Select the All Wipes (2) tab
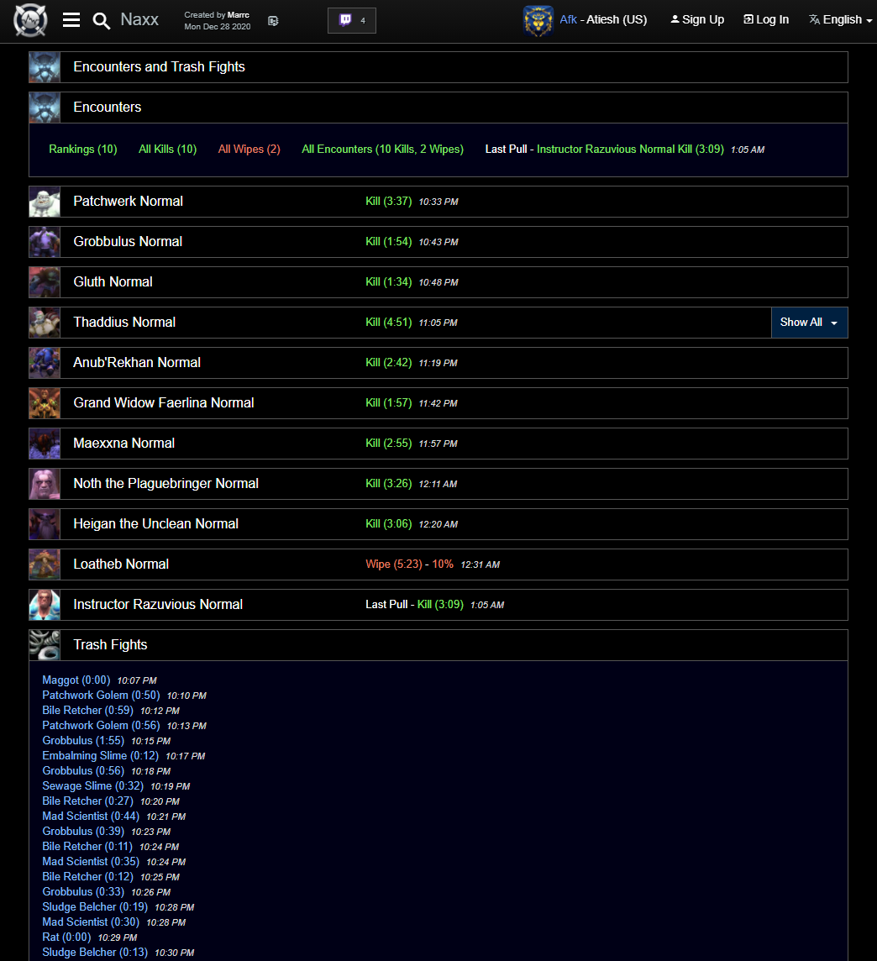Viewport: 877px width, 961px height. point(249,149)
